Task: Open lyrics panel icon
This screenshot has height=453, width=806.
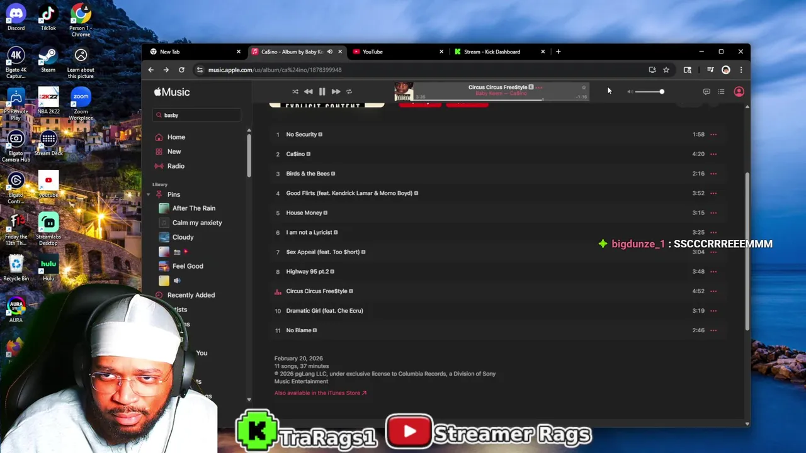Action: (x=707, y=92)
